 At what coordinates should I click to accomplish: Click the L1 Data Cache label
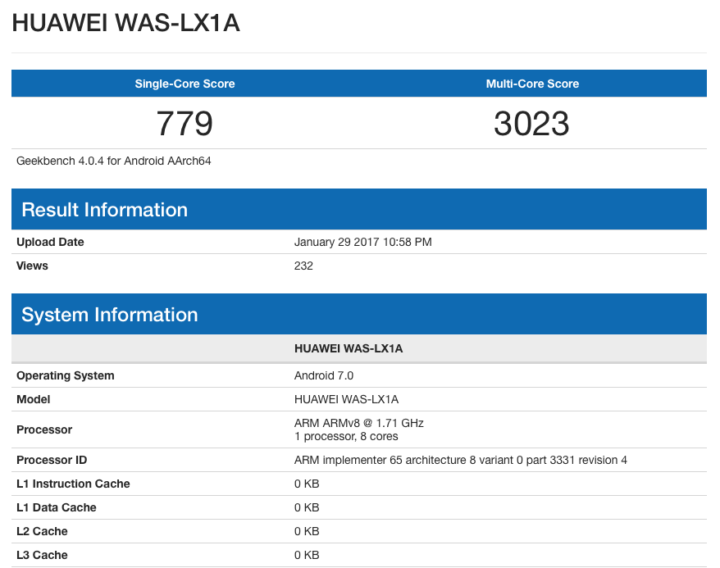point(57,507)
